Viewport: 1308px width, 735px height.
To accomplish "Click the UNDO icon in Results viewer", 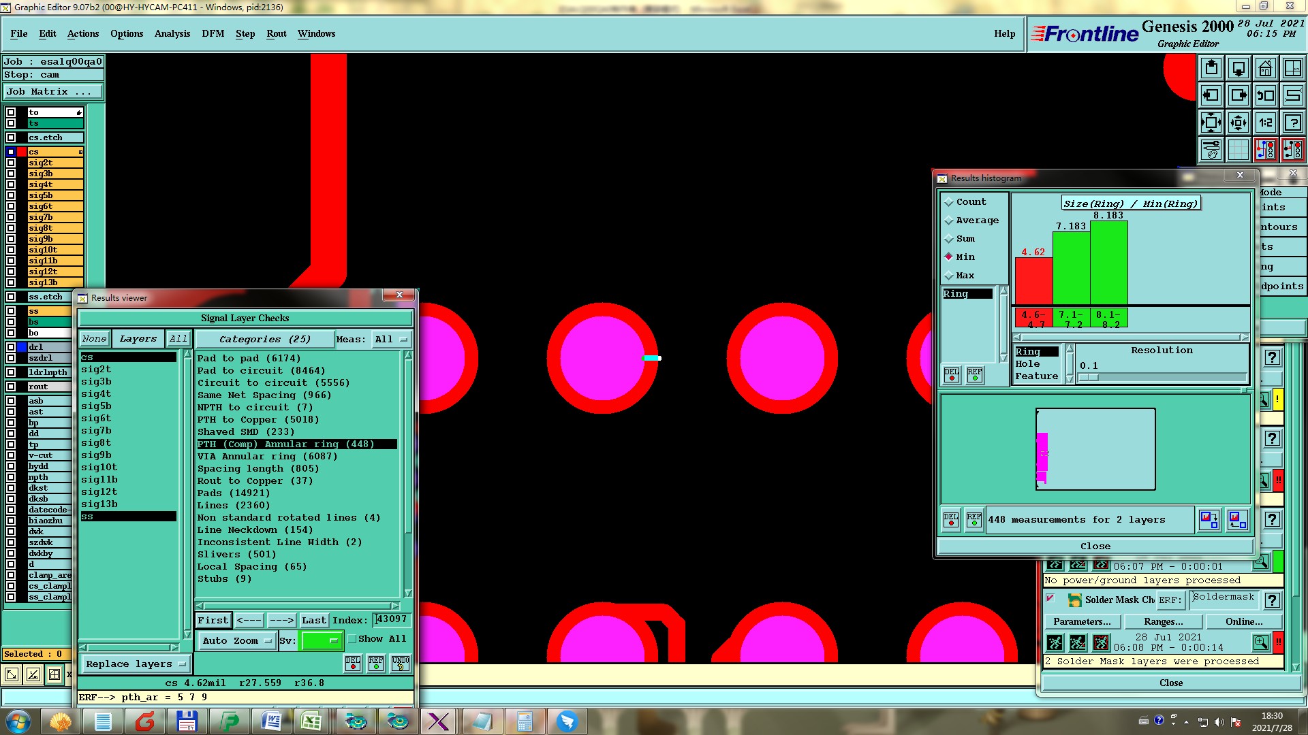I will (401, 664).
